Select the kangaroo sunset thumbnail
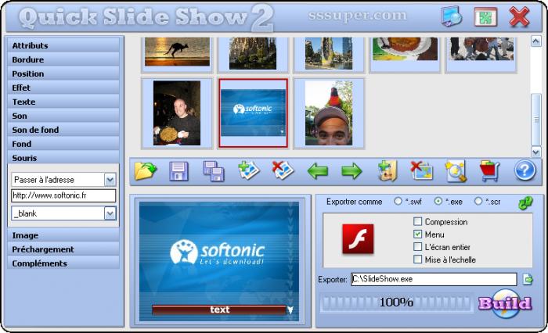This screenshot has height=333, width=548. point(177,52)
